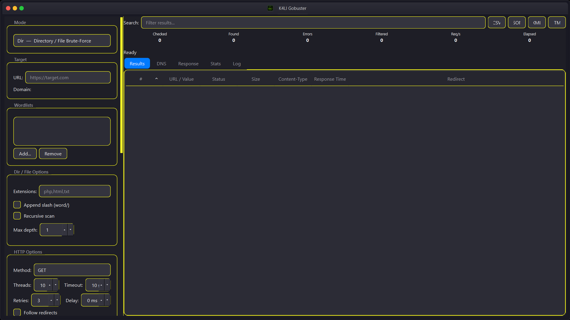570x320 pixels.
Task: Click the K4LI Gobuster title bar icon
Action: tap(270, 8)
